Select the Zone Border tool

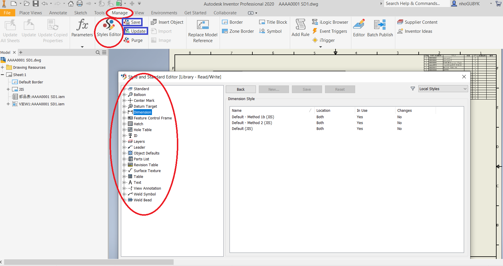pos(225,31)
